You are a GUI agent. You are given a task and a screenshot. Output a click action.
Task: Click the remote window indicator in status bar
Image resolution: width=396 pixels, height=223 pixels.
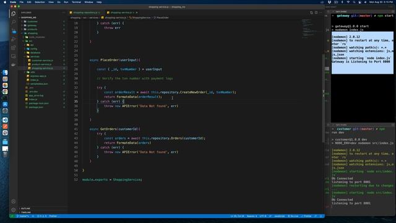[12, 216]
